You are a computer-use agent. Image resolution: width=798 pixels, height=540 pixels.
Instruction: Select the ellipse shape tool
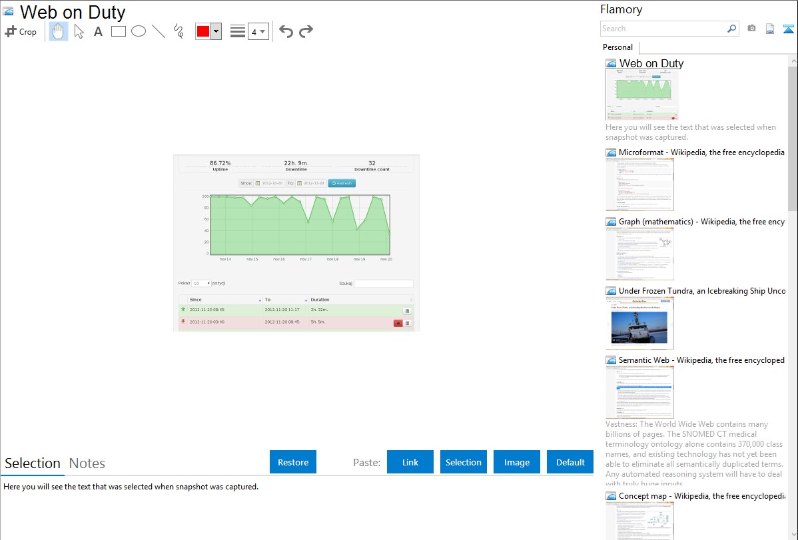139,31
